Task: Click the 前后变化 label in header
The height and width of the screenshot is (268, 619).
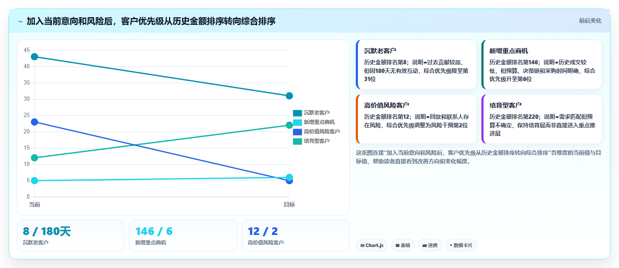Action: click(590, 21)
